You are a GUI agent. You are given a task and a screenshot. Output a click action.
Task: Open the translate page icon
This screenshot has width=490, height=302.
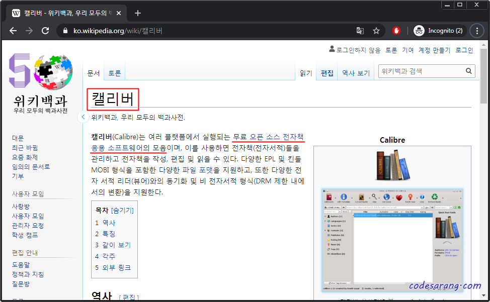(360, 31)
